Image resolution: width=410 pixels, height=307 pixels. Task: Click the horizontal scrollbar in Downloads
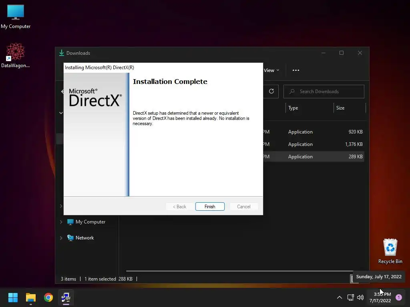(x=239, y=271)
